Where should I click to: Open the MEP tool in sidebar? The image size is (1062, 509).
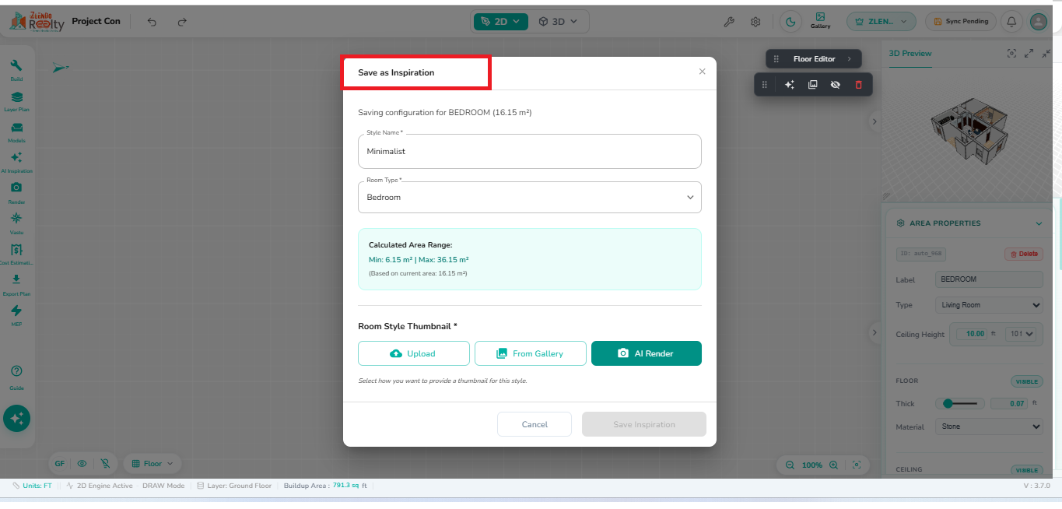click(x=16, y=315)
